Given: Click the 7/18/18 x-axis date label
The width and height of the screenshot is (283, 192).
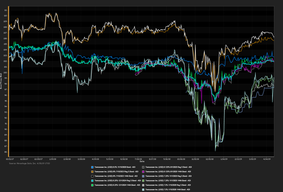Looking at the screenshot, I should [x=138, y=159].
